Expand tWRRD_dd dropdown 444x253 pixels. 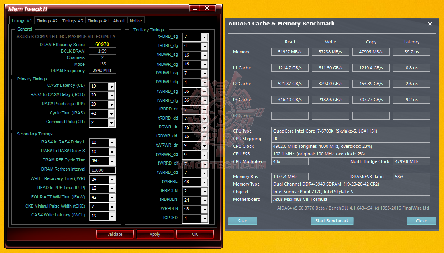pyautogui.click(x=205, y=173)
